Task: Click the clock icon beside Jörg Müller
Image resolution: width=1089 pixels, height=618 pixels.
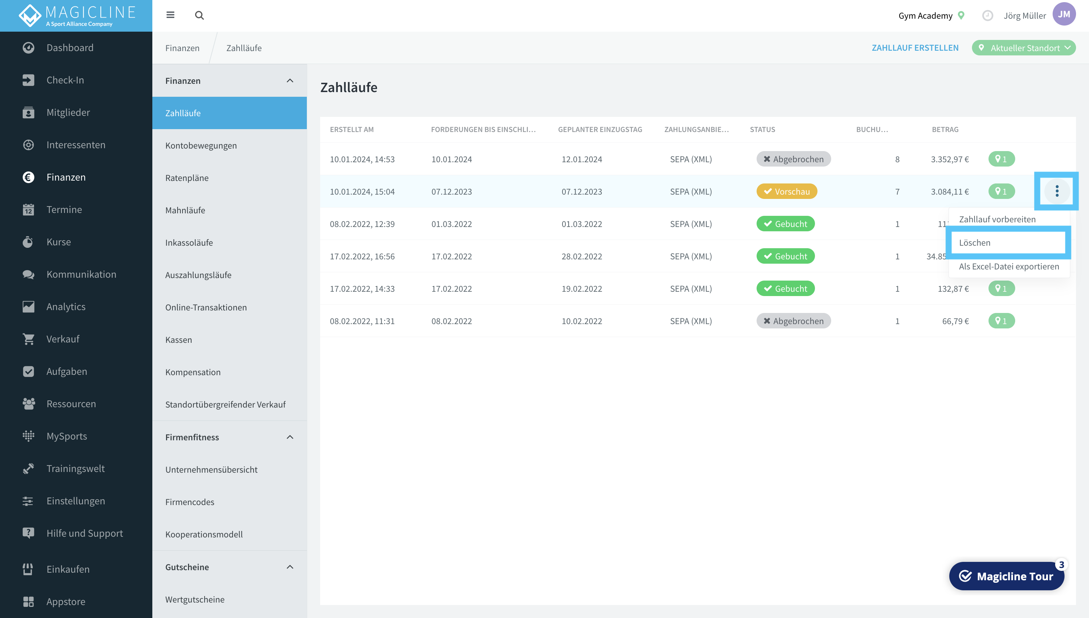Action: tap(987, 16)
